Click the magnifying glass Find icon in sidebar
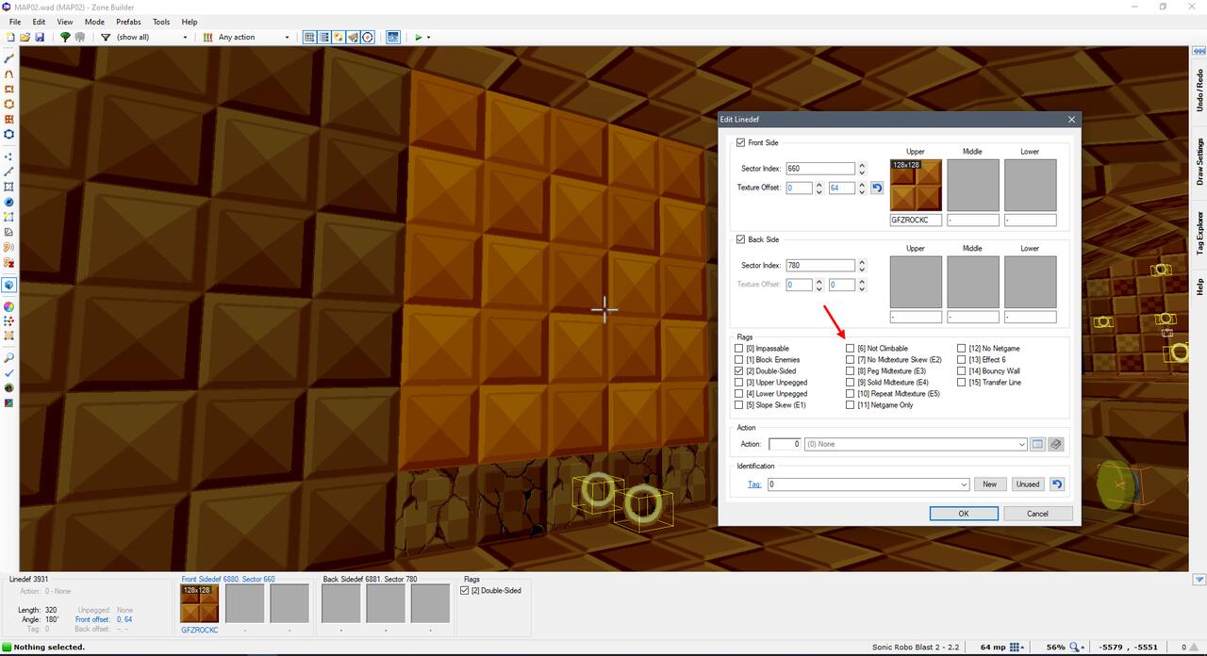The height and width of the screenshot is (656, 1207). [8, 358]
